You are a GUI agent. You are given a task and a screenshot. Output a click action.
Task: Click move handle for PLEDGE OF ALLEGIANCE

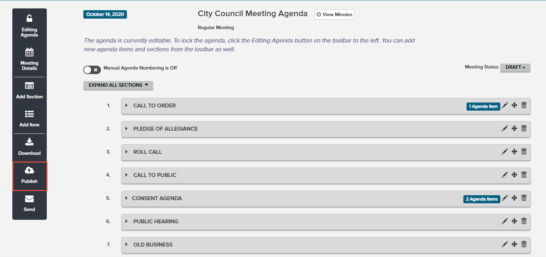click(x=514, y=128)
